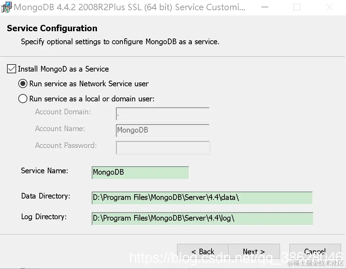Viewport: 346px width, 269px height.
Task: Click the Service Name input field
Action: (x=141, y=173)
